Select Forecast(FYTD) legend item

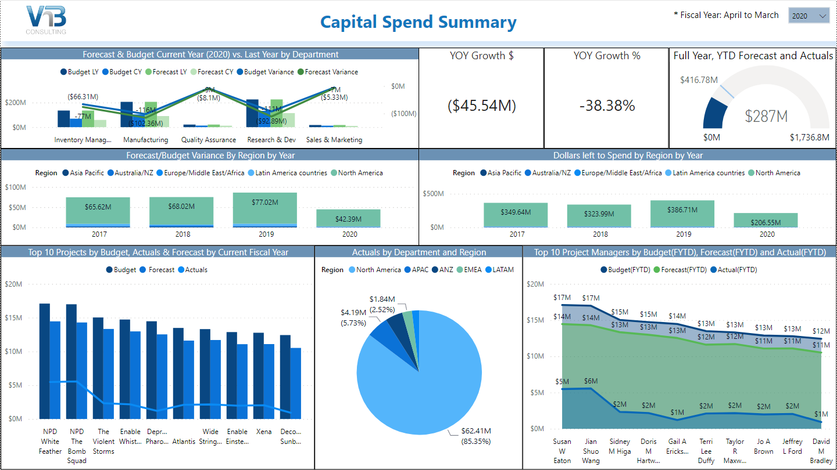[680, 270]
